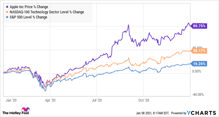This screenshot has height=117, width=219.
Task: Click the orange NASDAQ-100 legend dot
Action: (7, 12)
